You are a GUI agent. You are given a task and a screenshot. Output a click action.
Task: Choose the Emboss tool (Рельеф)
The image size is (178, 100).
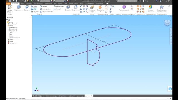(43, 6)
